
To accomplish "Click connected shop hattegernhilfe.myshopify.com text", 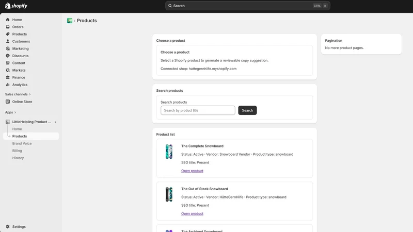I will tap(199, 69).
